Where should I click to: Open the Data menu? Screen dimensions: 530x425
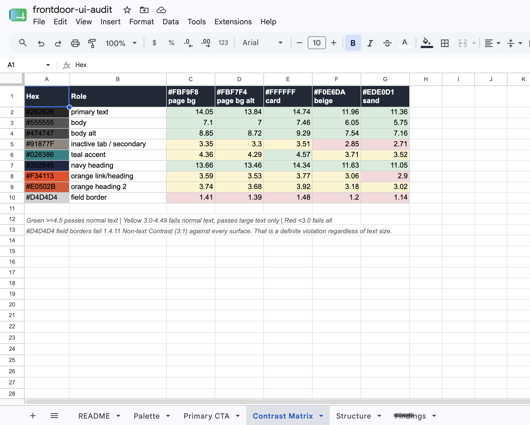coord(171,22)
